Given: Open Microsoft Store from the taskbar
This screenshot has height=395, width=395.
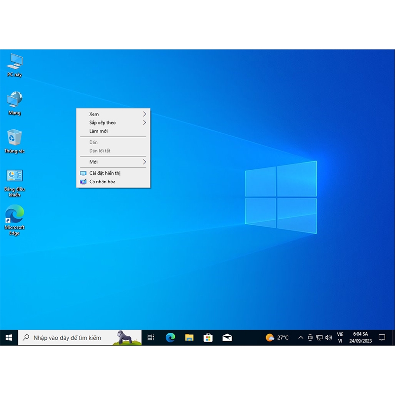Looking at the screenshot, I should pyautogui.click(x=208, y=337).
